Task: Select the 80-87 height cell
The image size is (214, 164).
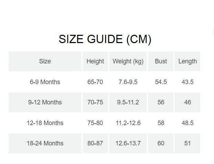Action: pos(95,143)
